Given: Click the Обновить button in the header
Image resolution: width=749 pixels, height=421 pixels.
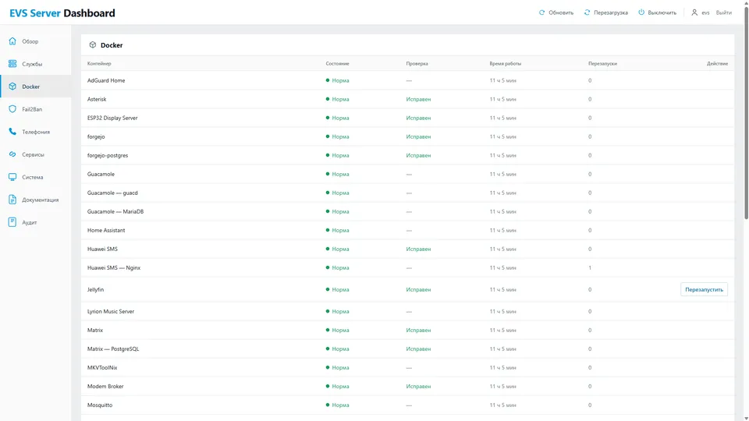Looking at the screenshot, I should click(556, 12).
